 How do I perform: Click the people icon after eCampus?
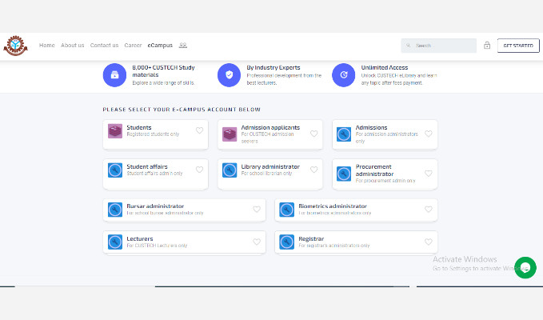[x=183, y=46]
